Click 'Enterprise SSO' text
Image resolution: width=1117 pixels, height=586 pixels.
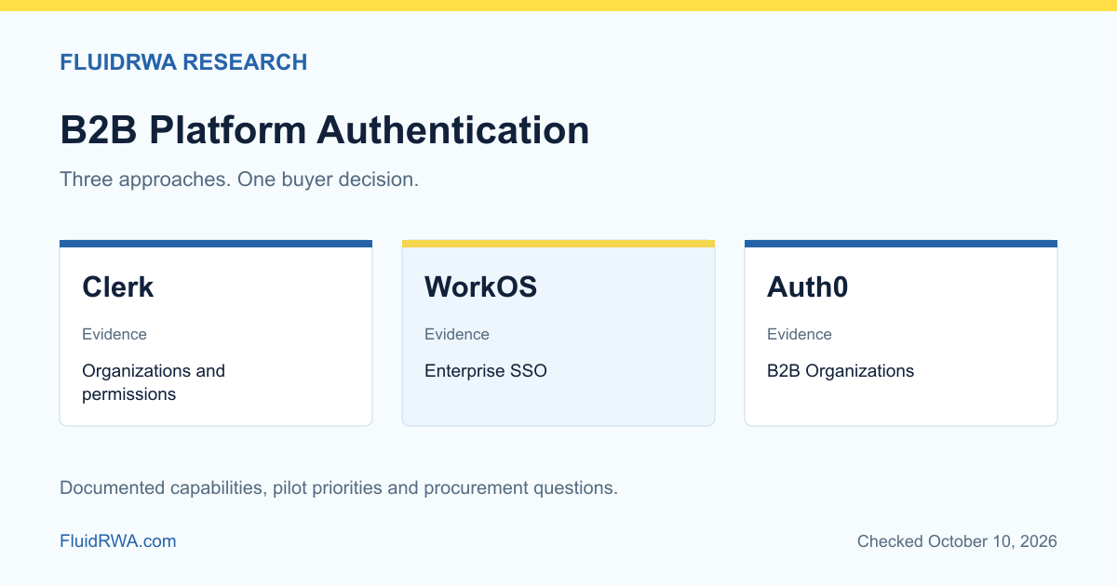486,371
